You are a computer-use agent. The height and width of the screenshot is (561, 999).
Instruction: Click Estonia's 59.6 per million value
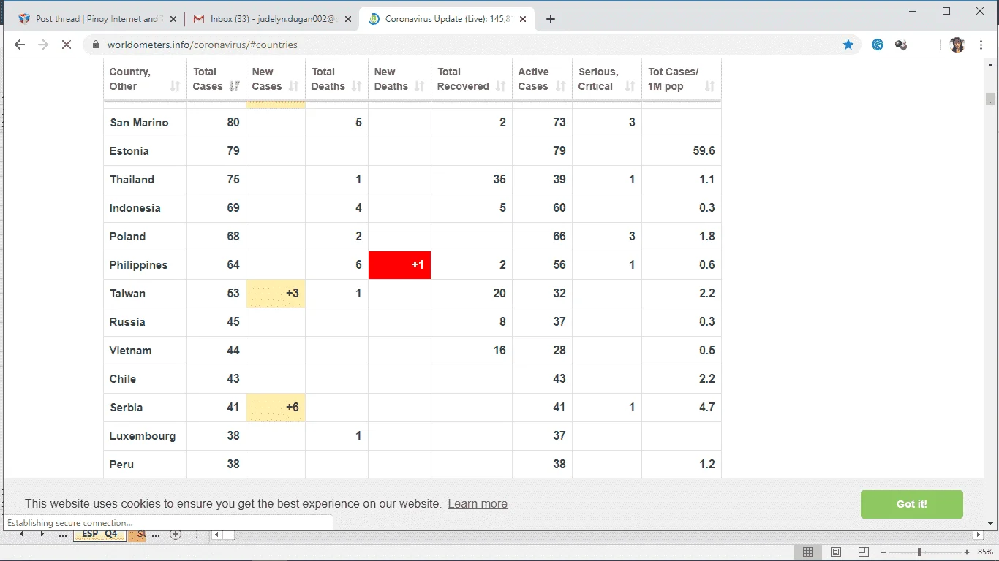pos(704,151)
